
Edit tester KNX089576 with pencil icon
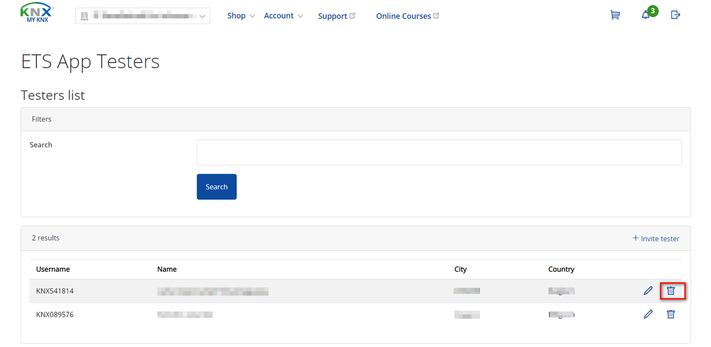648,314
